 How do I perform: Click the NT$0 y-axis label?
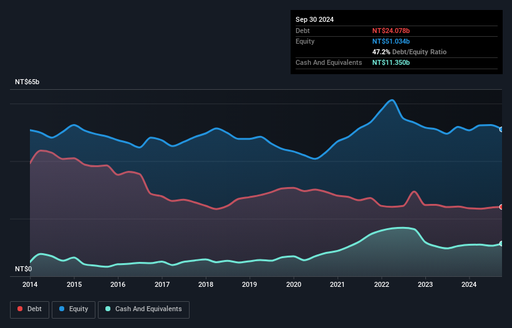[x=24, y=269]
